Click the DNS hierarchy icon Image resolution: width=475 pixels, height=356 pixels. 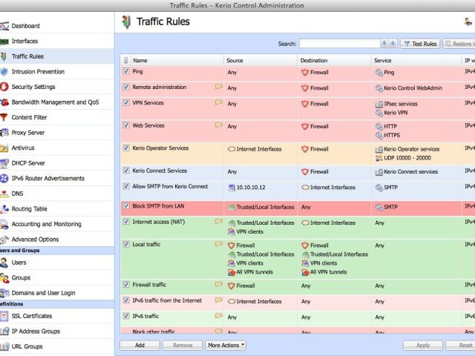(x=4, y=194)
